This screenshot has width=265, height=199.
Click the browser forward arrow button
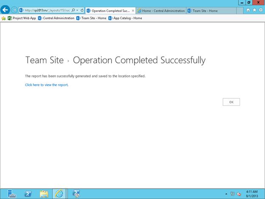click(x=14, y=10)
